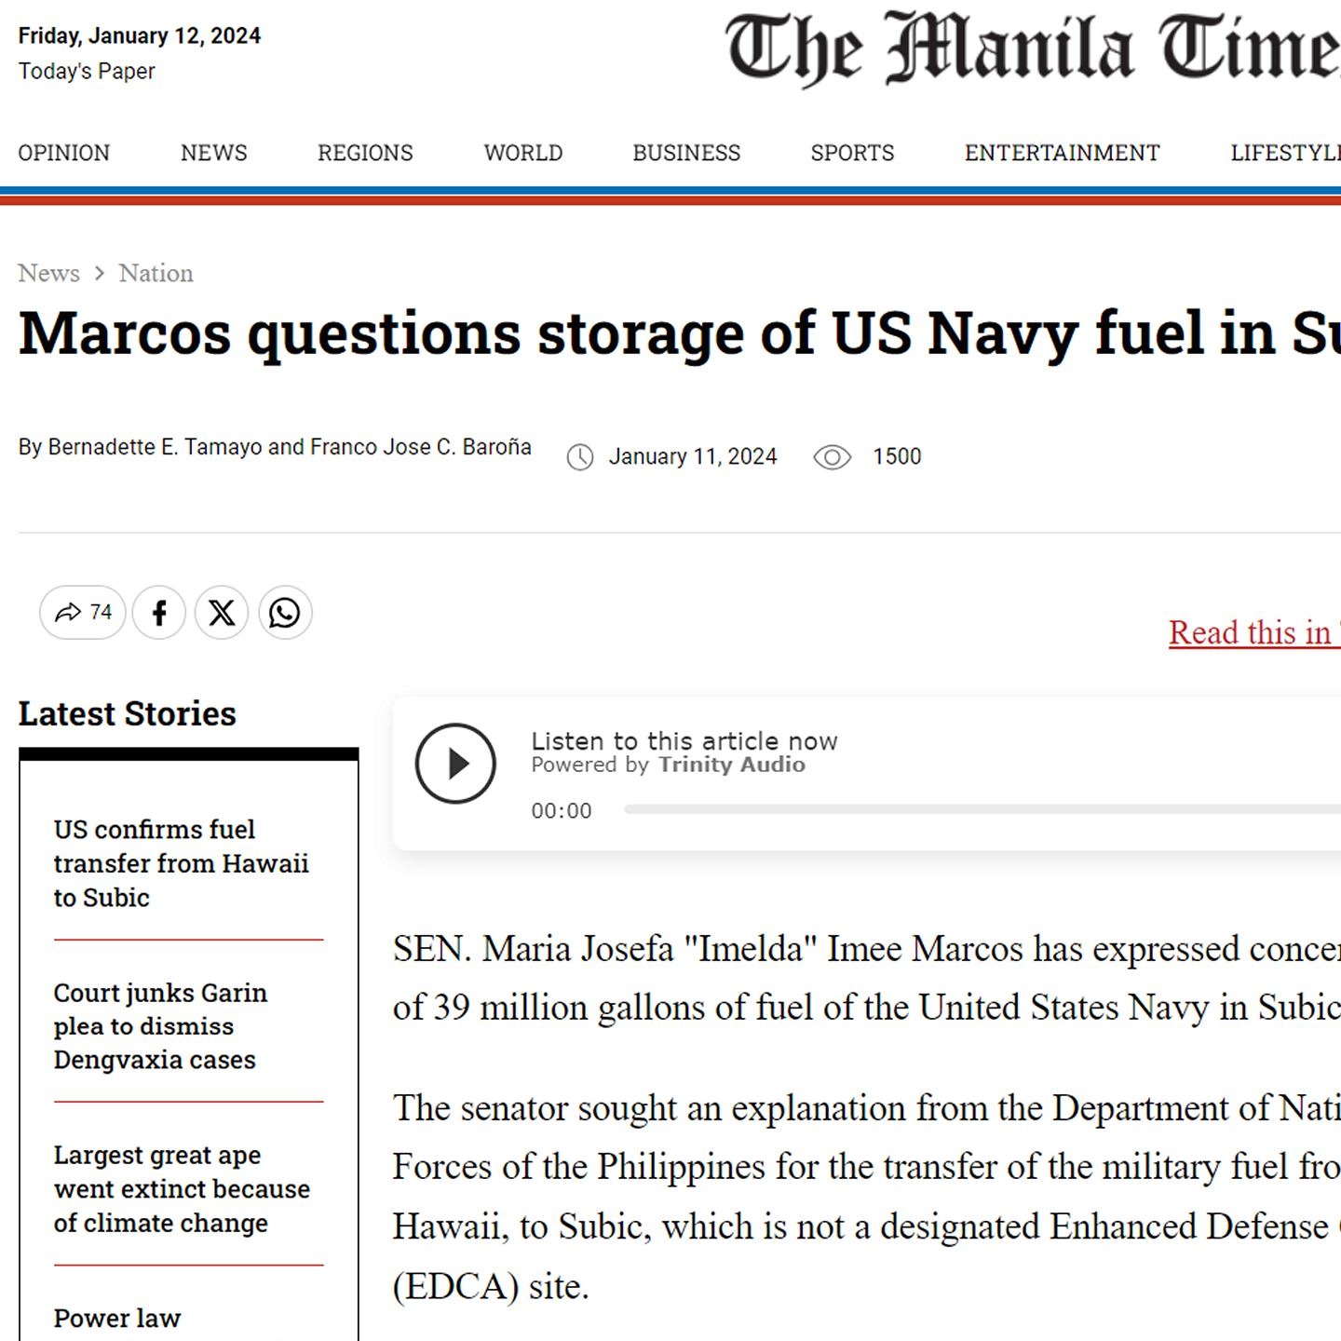Click the Nation breadcrumb link
This screenshot has height=1341, width=1341.
pyautogui.click(x=156, y=274)
